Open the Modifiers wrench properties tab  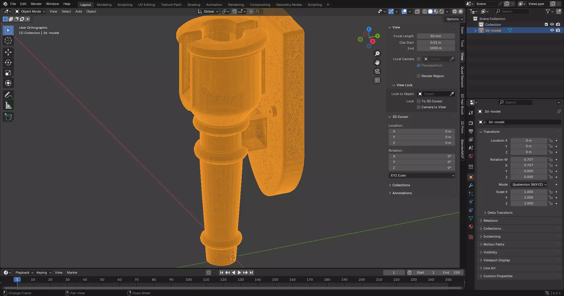471,185
